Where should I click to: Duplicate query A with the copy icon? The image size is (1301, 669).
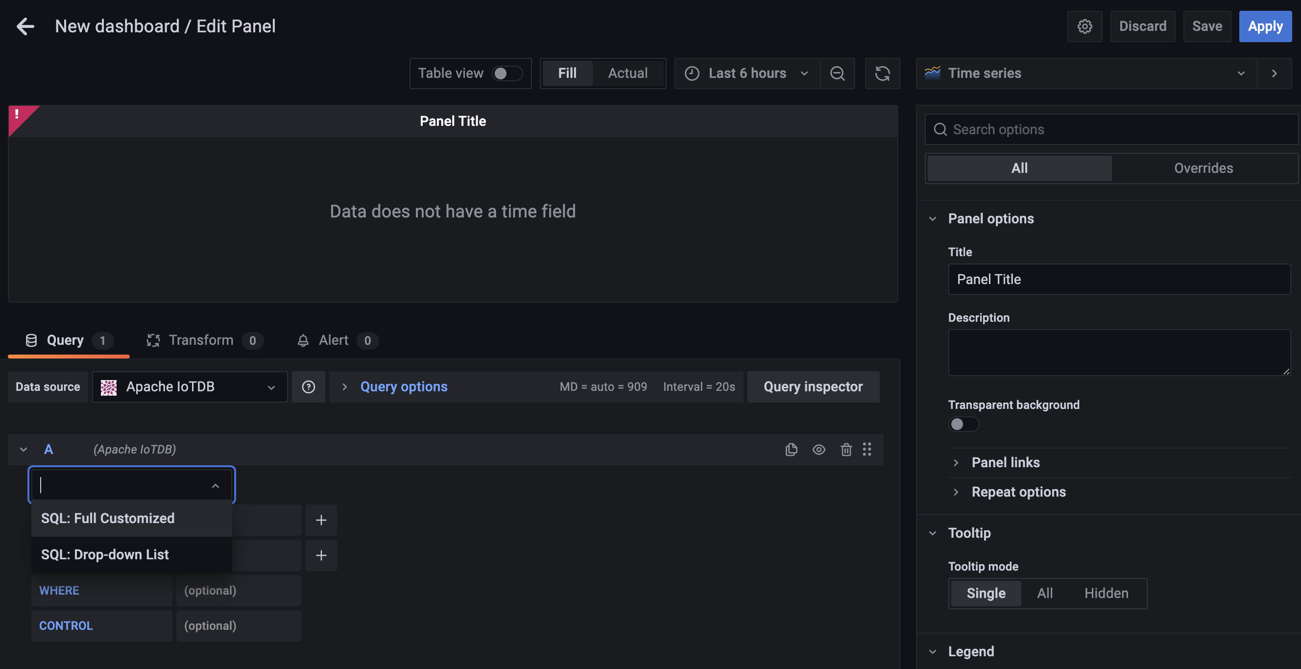(x=791, y=450)
